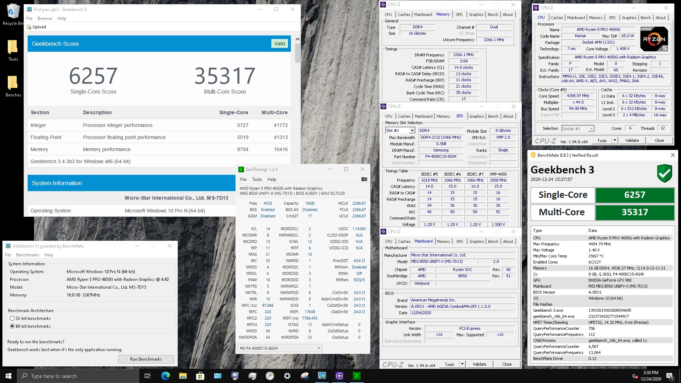The width and height of the screenshot is (681, 383).
Task: Click the Type here to search box
Action: click(78, 376)
